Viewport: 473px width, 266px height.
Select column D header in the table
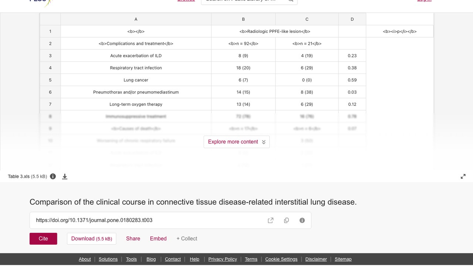pyautogui.click(x=352, y=19)
